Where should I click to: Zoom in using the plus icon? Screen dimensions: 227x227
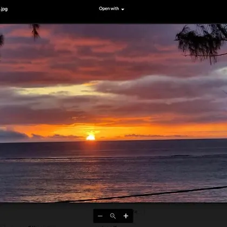point(126,216)
